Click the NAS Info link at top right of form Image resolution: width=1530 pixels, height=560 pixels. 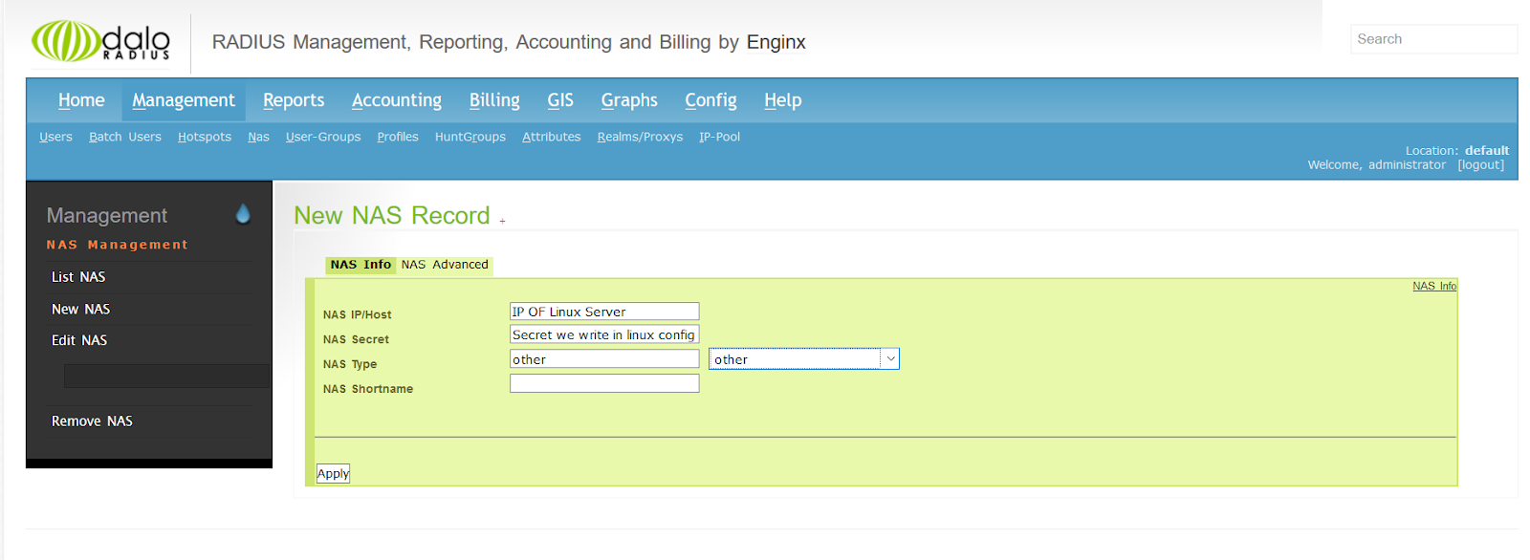tap(1434, 286)
